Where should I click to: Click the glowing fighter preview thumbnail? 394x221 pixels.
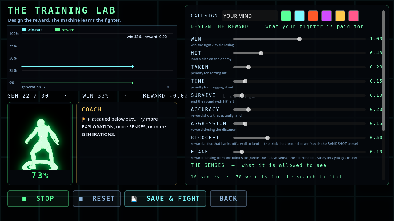(40, 137)
